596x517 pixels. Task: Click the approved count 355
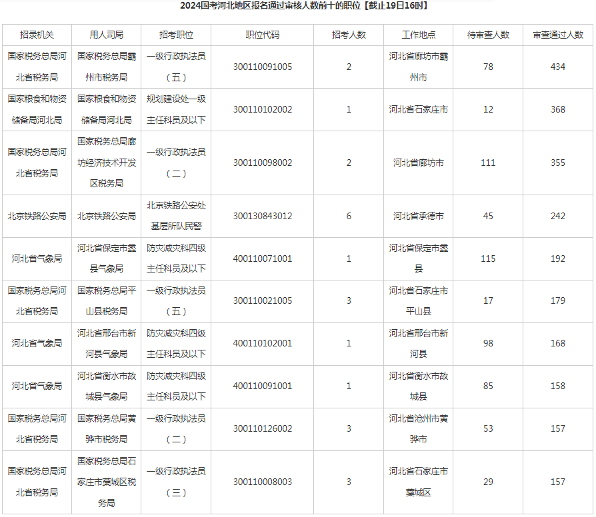(x=557, y=163)
